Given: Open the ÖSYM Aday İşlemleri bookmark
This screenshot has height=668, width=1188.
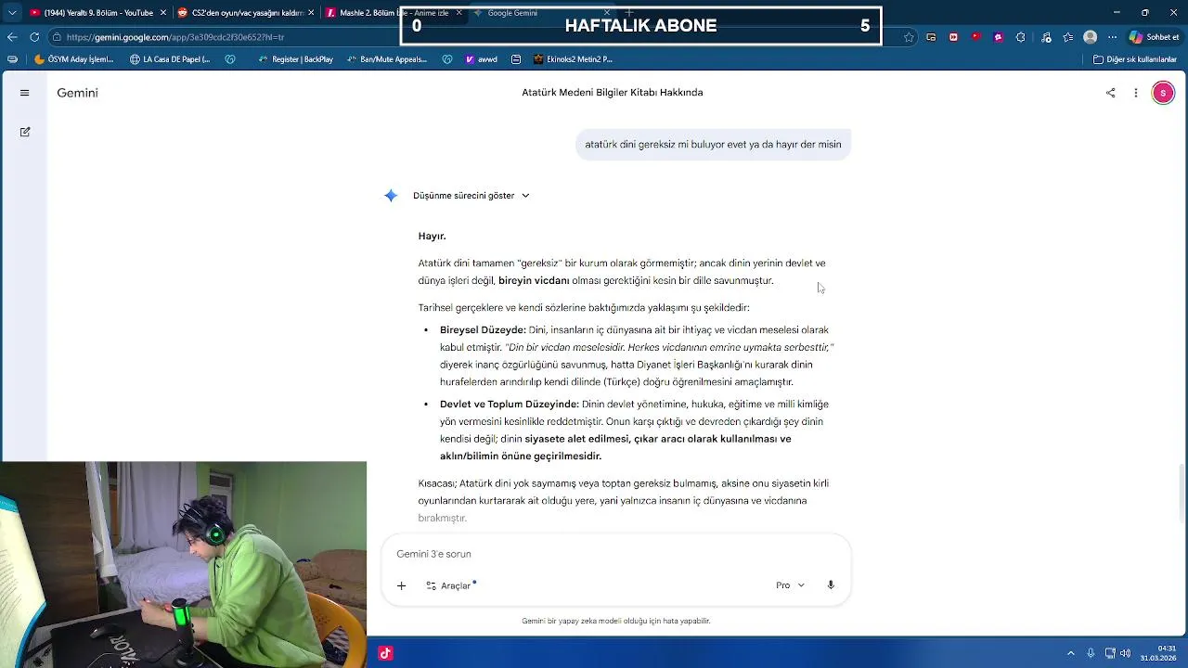Looking at the screenshot, I should [73, 59].
